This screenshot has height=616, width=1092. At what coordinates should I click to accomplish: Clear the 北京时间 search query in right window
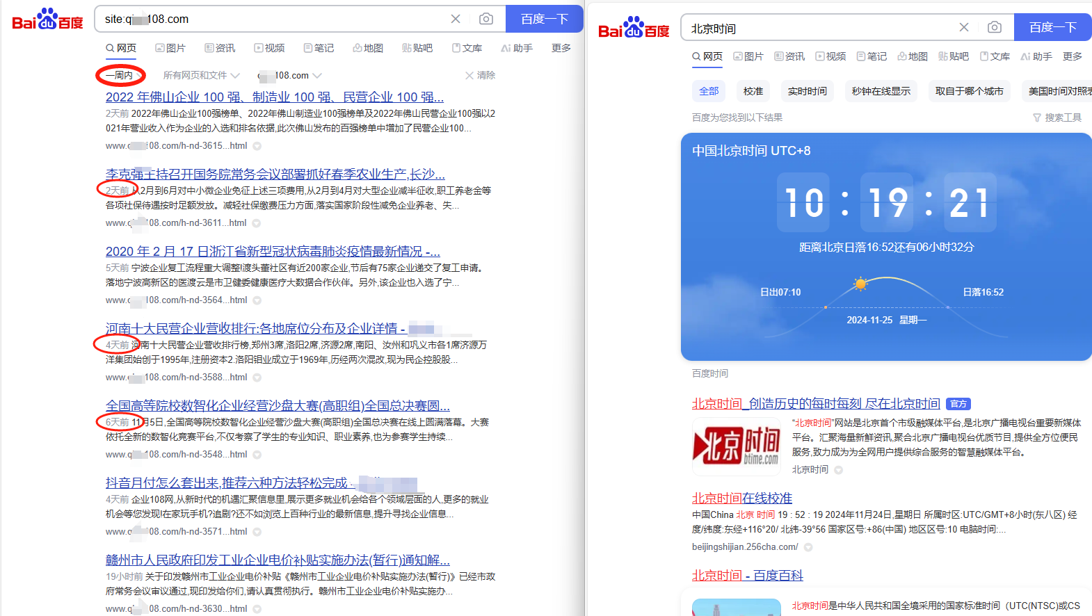point(964,27)
